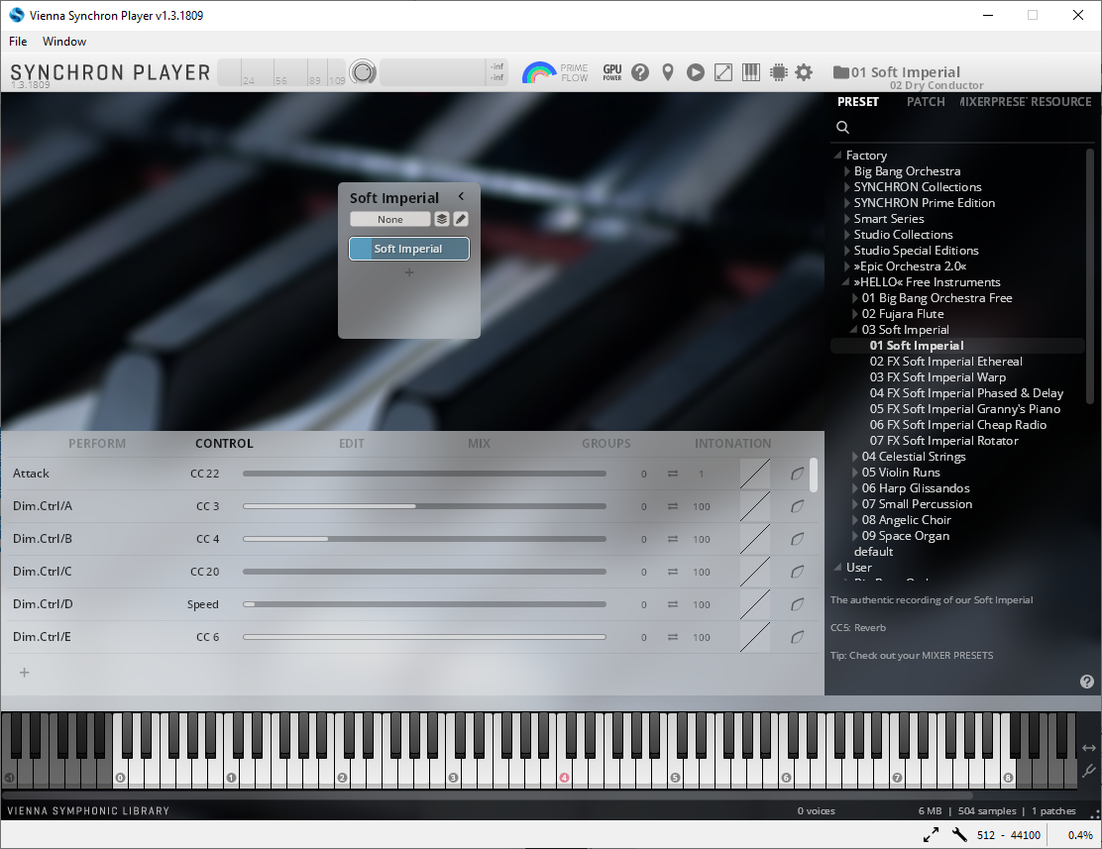Click the layers stack icon beside None

tap(441, 219)
